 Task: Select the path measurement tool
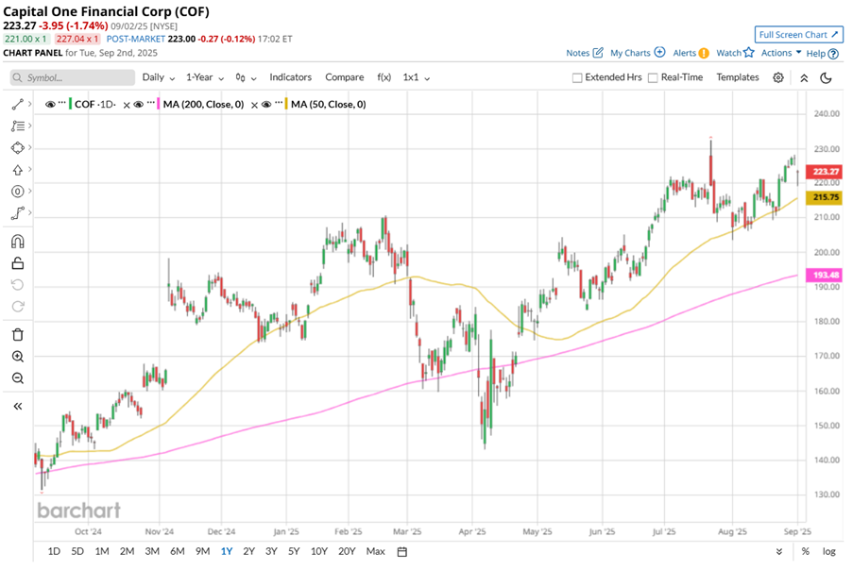(x=17, y=213)
